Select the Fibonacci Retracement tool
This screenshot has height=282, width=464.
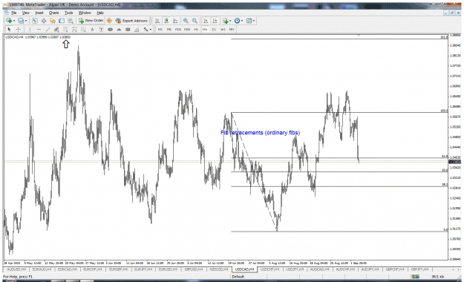[65, 29]
